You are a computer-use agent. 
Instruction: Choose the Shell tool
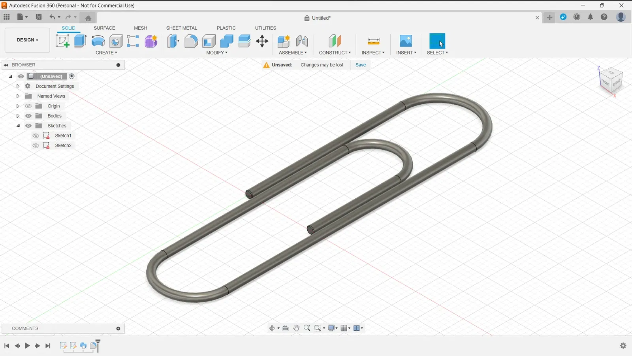209,41
